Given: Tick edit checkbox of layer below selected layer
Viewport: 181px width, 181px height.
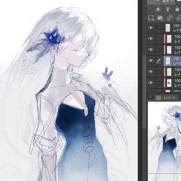Looking at the screenshot, I should 159,72.
